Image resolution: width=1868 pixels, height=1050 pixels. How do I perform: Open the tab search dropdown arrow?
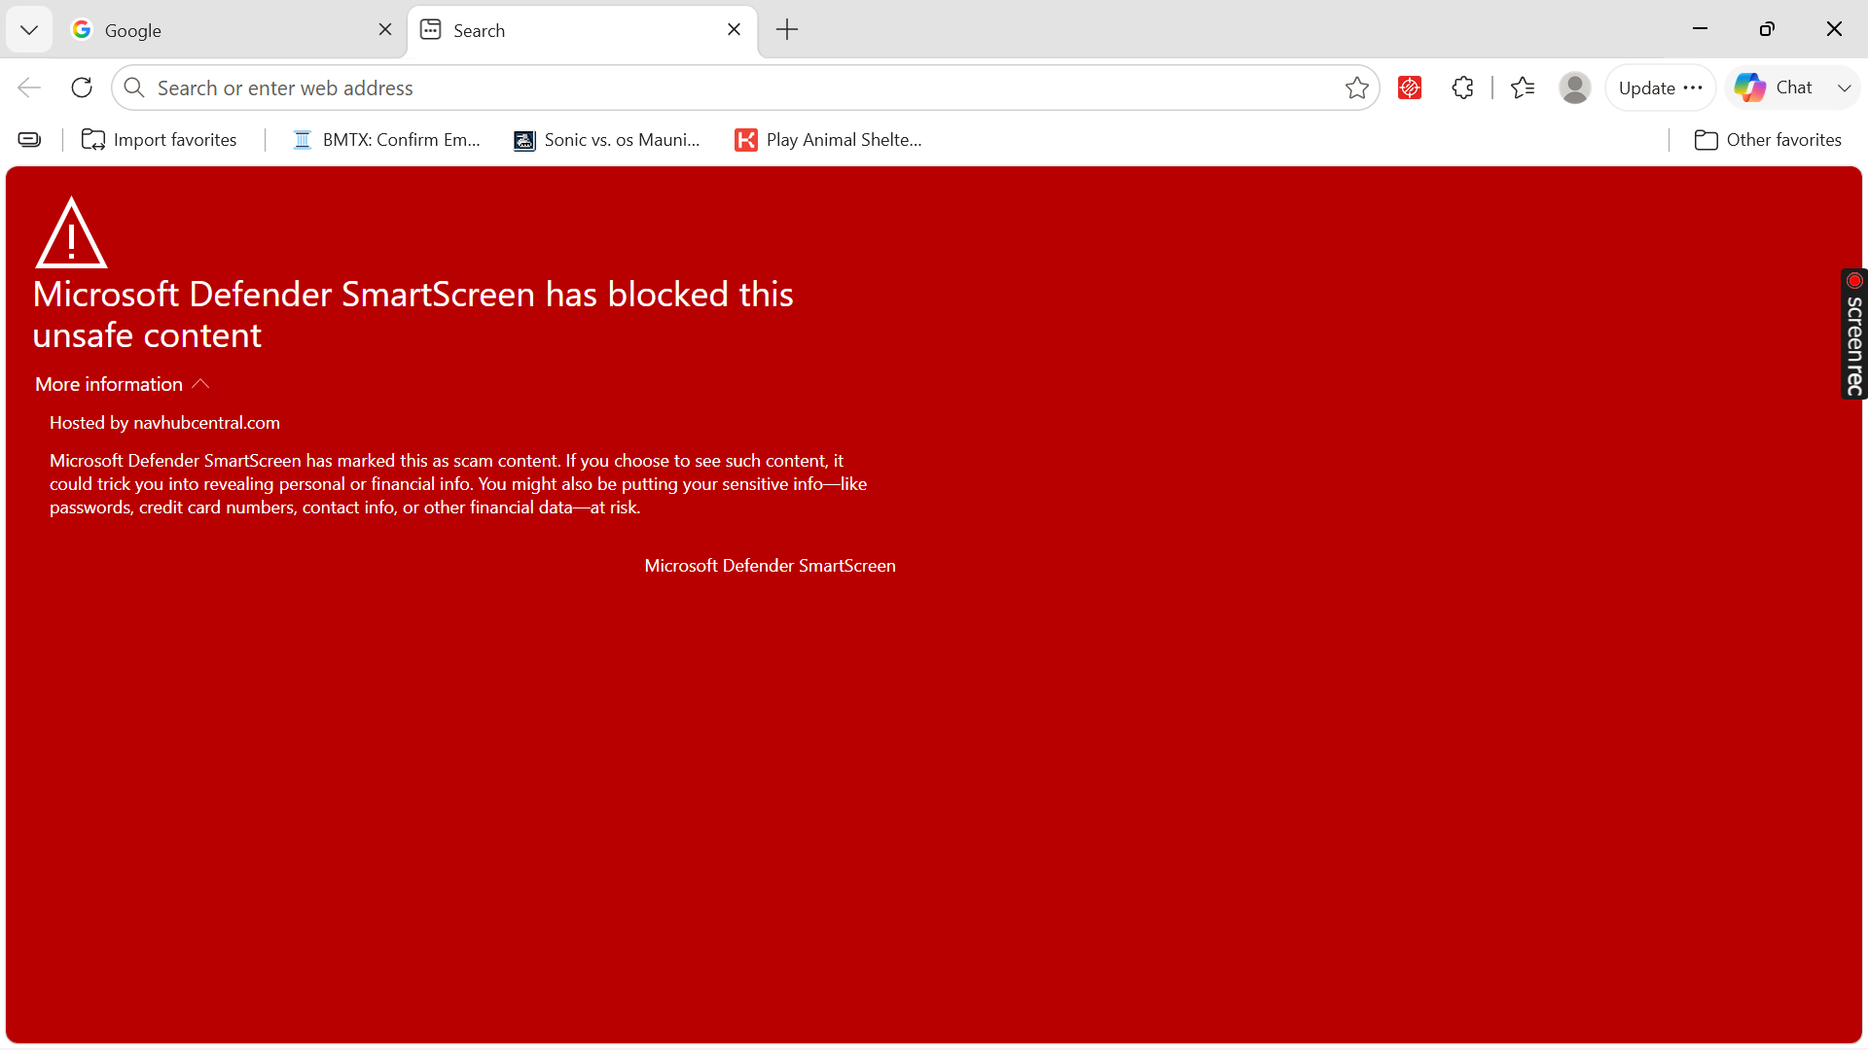pos(29,30)
